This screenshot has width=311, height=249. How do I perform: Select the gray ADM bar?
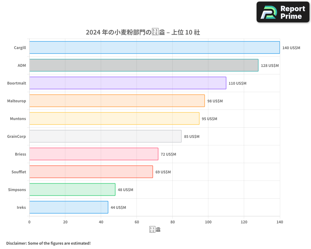[x=144, y=65]
